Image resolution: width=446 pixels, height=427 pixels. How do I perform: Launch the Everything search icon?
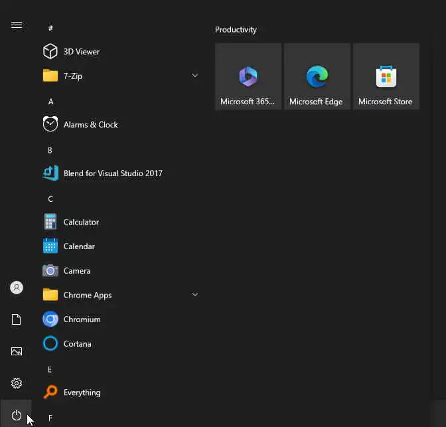50,392
